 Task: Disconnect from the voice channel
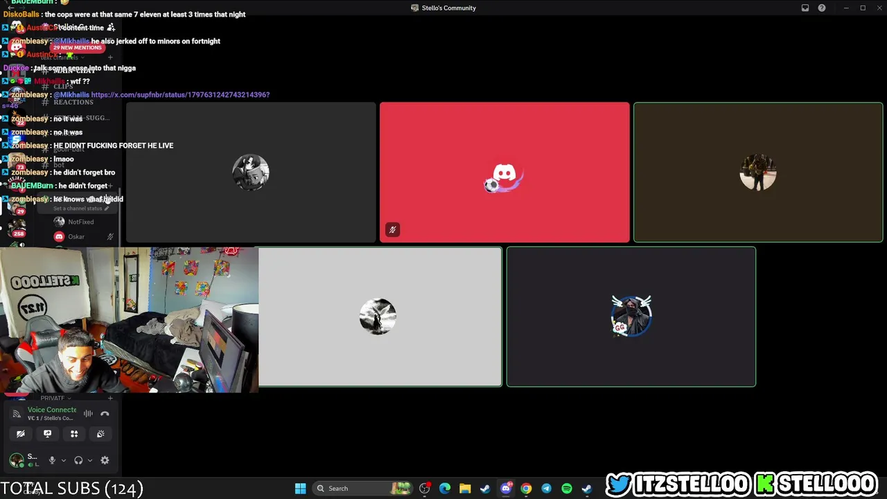click(105, 414)
